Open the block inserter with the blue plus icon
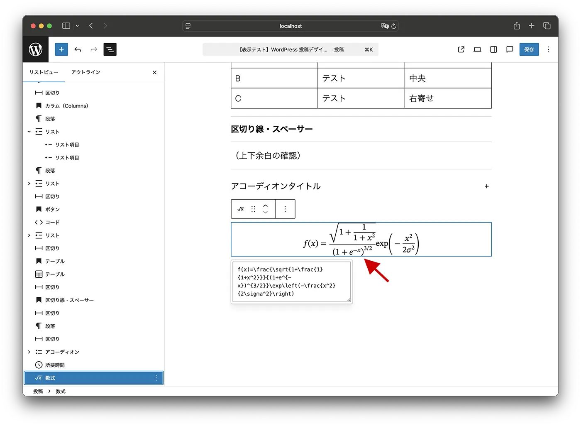The height and width of the screenshot is (426, 581). point(61,49)
